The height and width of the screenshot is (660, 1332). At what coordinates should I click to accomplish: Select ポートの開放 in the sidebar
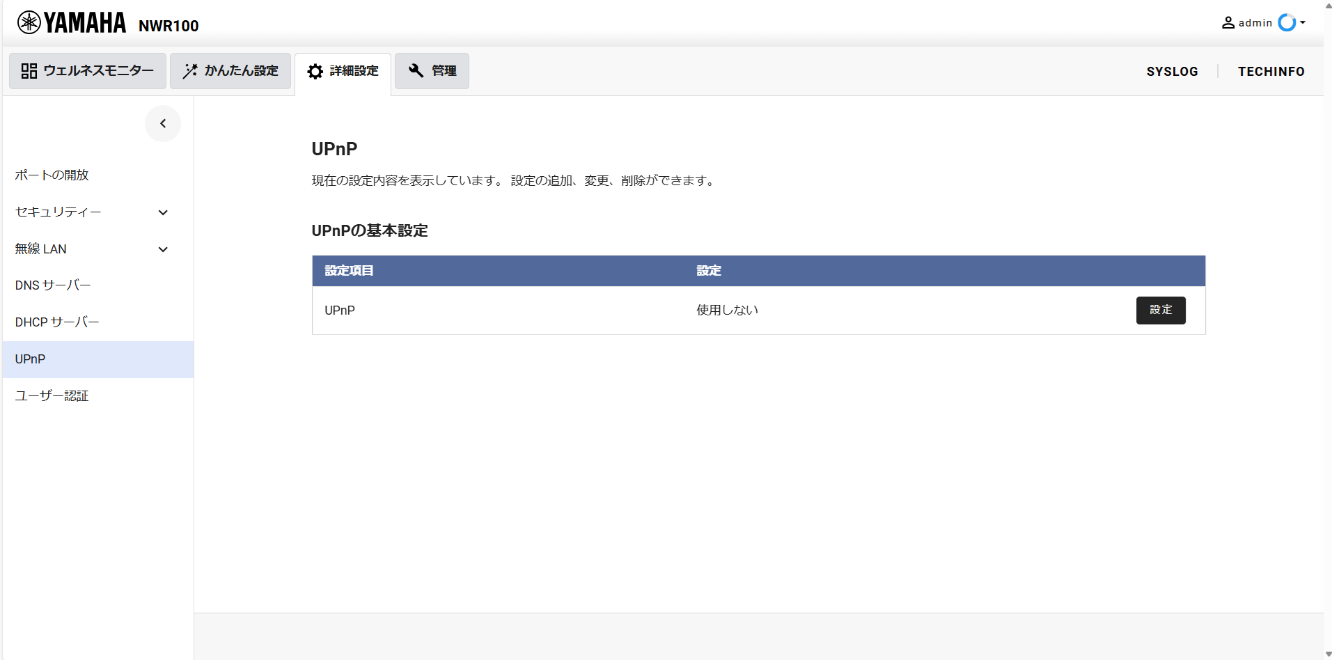(51, 175)
